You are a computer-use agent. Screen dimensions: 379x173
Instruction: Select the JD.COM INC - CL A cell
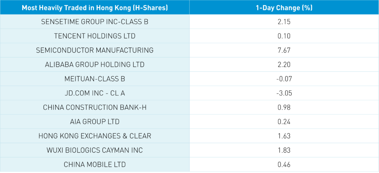coord(95,93)
